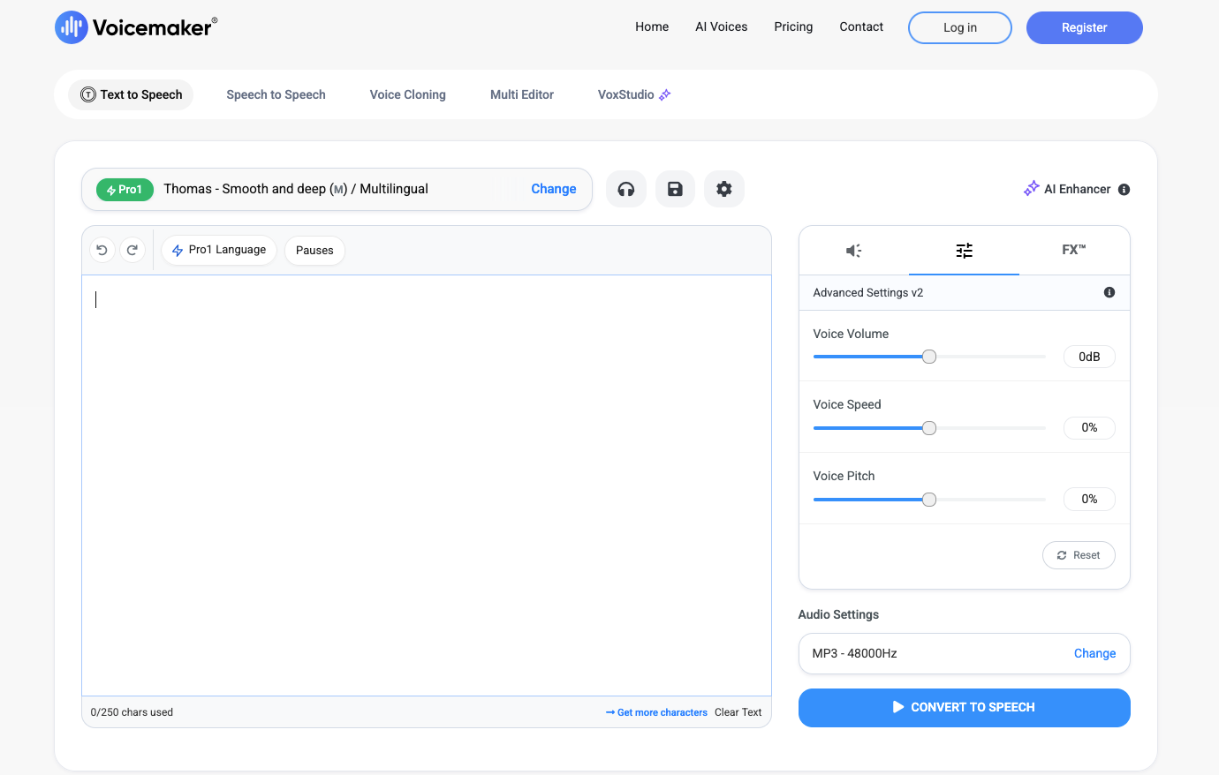Click the Voice Speed slider handle
1219x775 pixels.
click(x=929, y=428)
